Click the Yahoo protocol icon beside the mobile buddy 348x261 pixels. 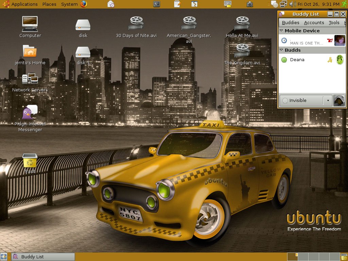(330, 40)
